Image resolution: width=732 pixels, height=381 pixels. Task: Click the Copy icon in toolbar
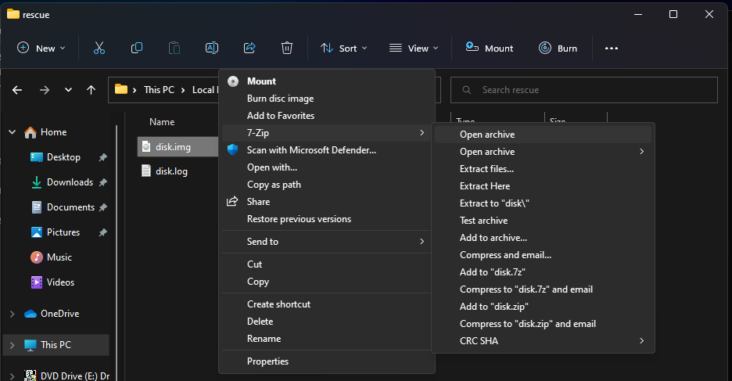pos(137,48)
